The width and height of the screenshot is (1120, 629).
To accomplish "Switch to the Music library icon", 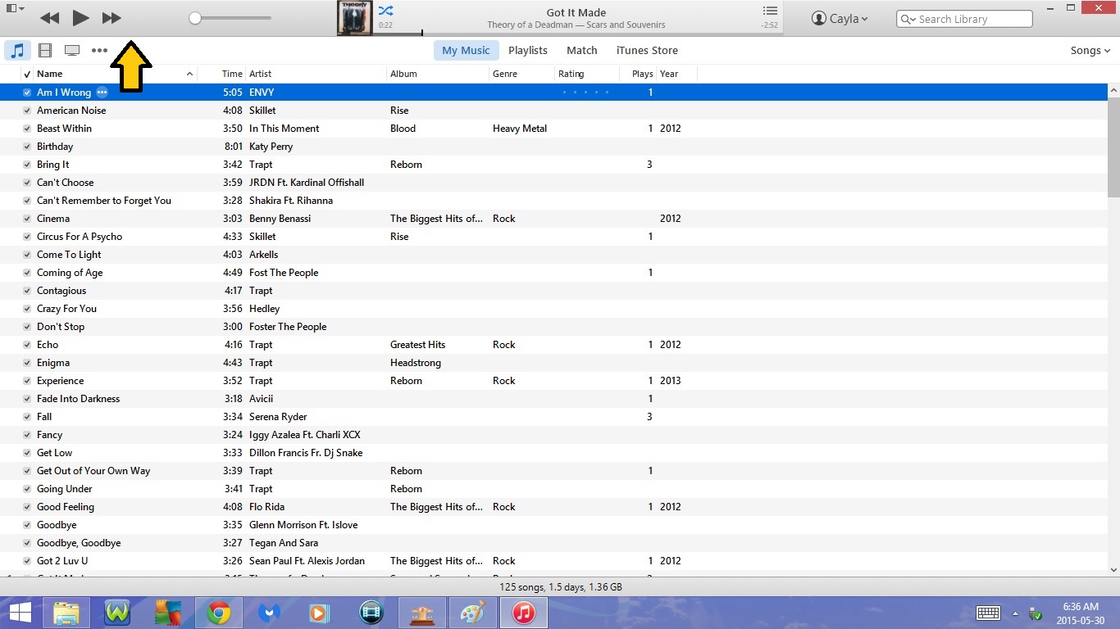I will (x=17, y=51).
